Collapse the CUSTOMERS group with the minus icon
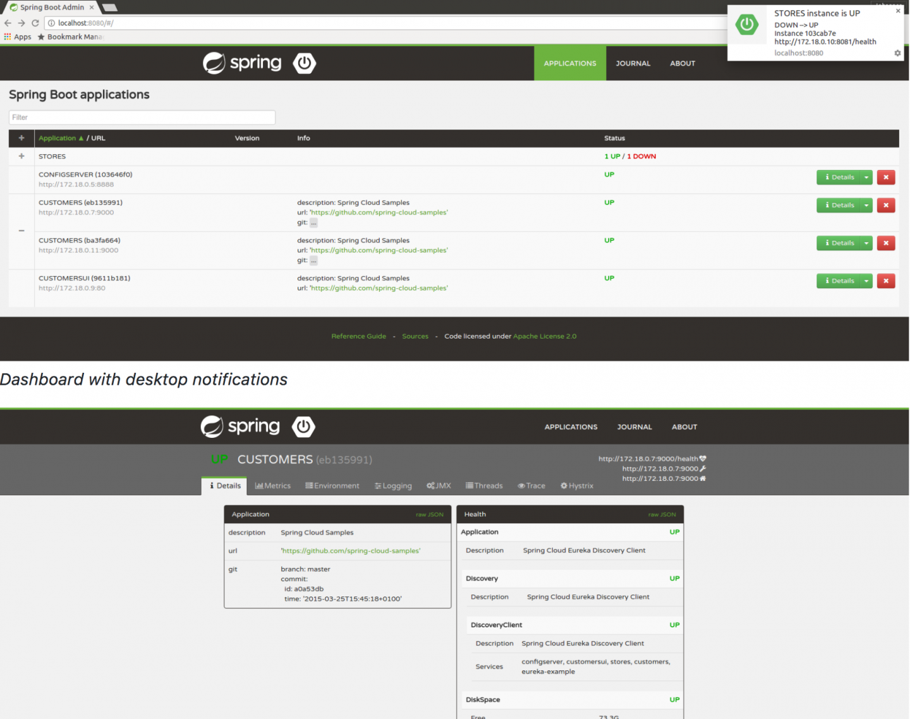 (x=21, y=231)
